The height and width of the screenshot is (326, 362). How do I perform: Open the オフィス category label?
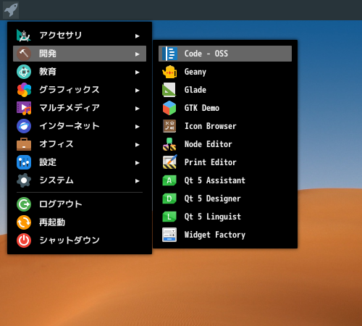point(56,144)
